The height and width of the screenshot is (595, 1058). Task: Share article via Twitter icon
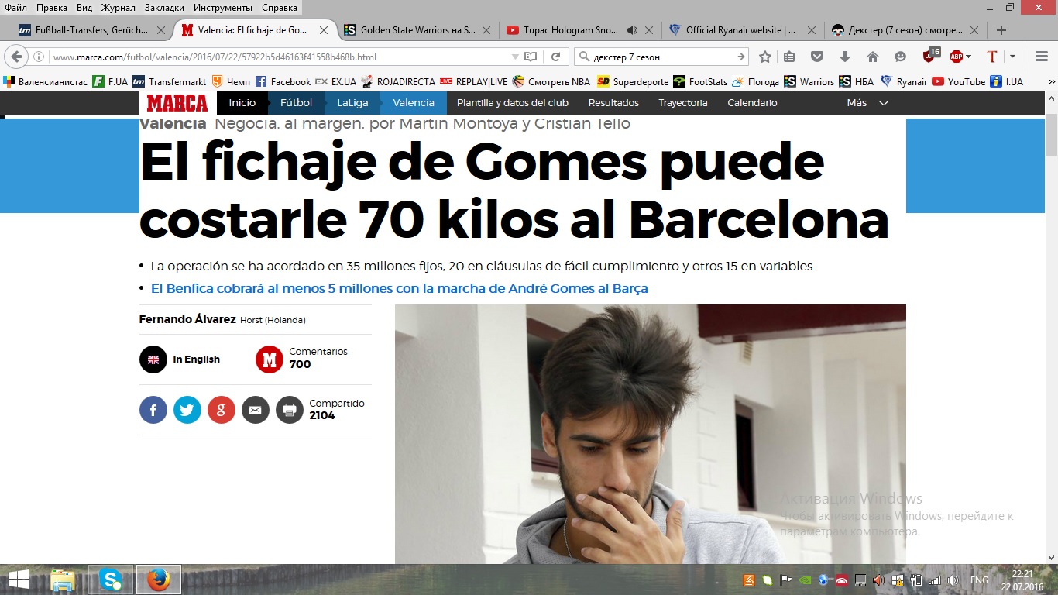tap(187, 409)
